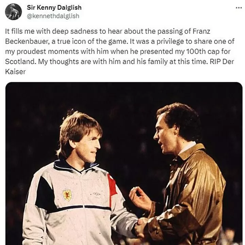Click the Umbro diamond logo on the tracksuit

(x=97, y=194)
